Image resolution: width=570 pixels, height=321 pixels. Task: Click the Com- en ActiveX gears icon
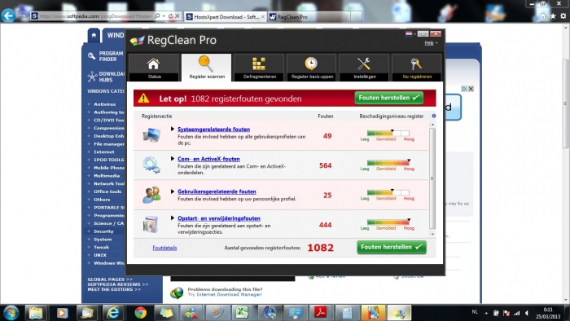tap(151, 165)
